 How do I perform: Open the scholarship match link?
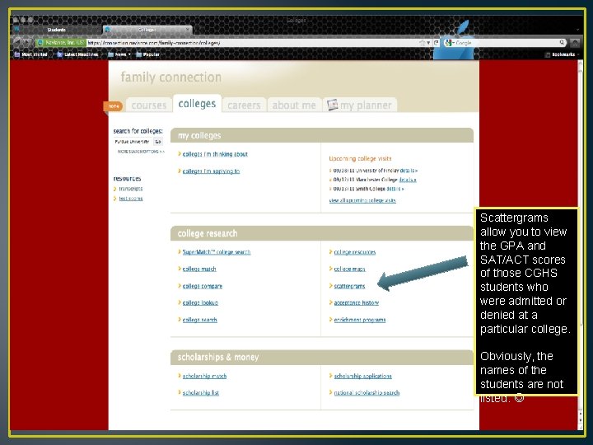204,376
